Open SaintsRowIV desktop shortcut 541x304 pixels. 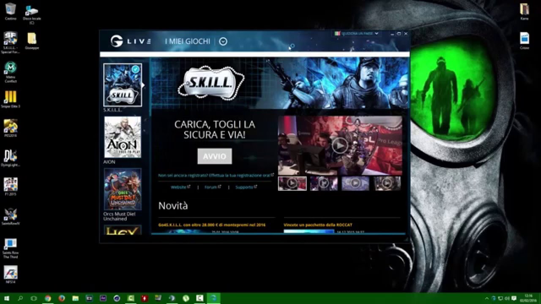pos(11,216)
